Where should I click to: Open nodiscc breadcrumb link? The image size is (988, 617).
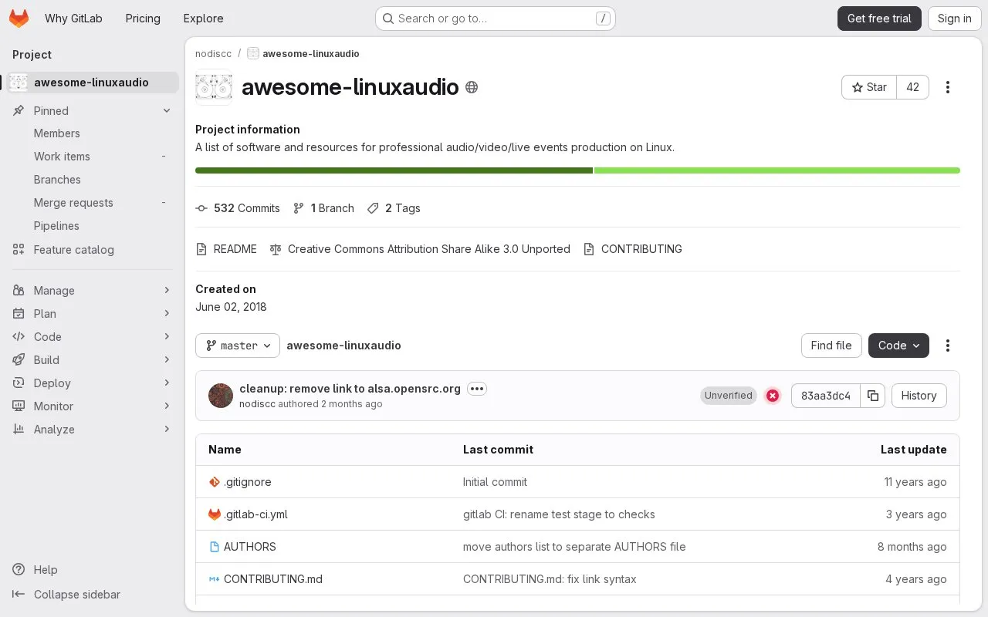pos(213,54)
